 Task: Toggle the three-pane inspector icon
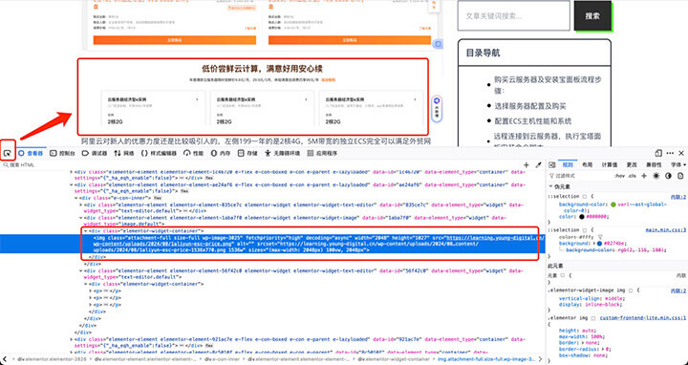coord(552,165)
